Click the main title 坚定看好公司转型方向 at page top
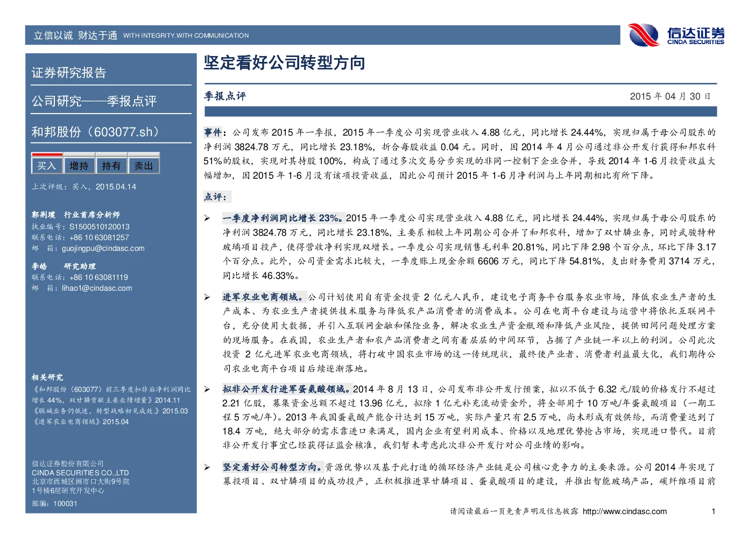Image resolution: width=755 pixels, height=534 pixels. tap(285, 63)
